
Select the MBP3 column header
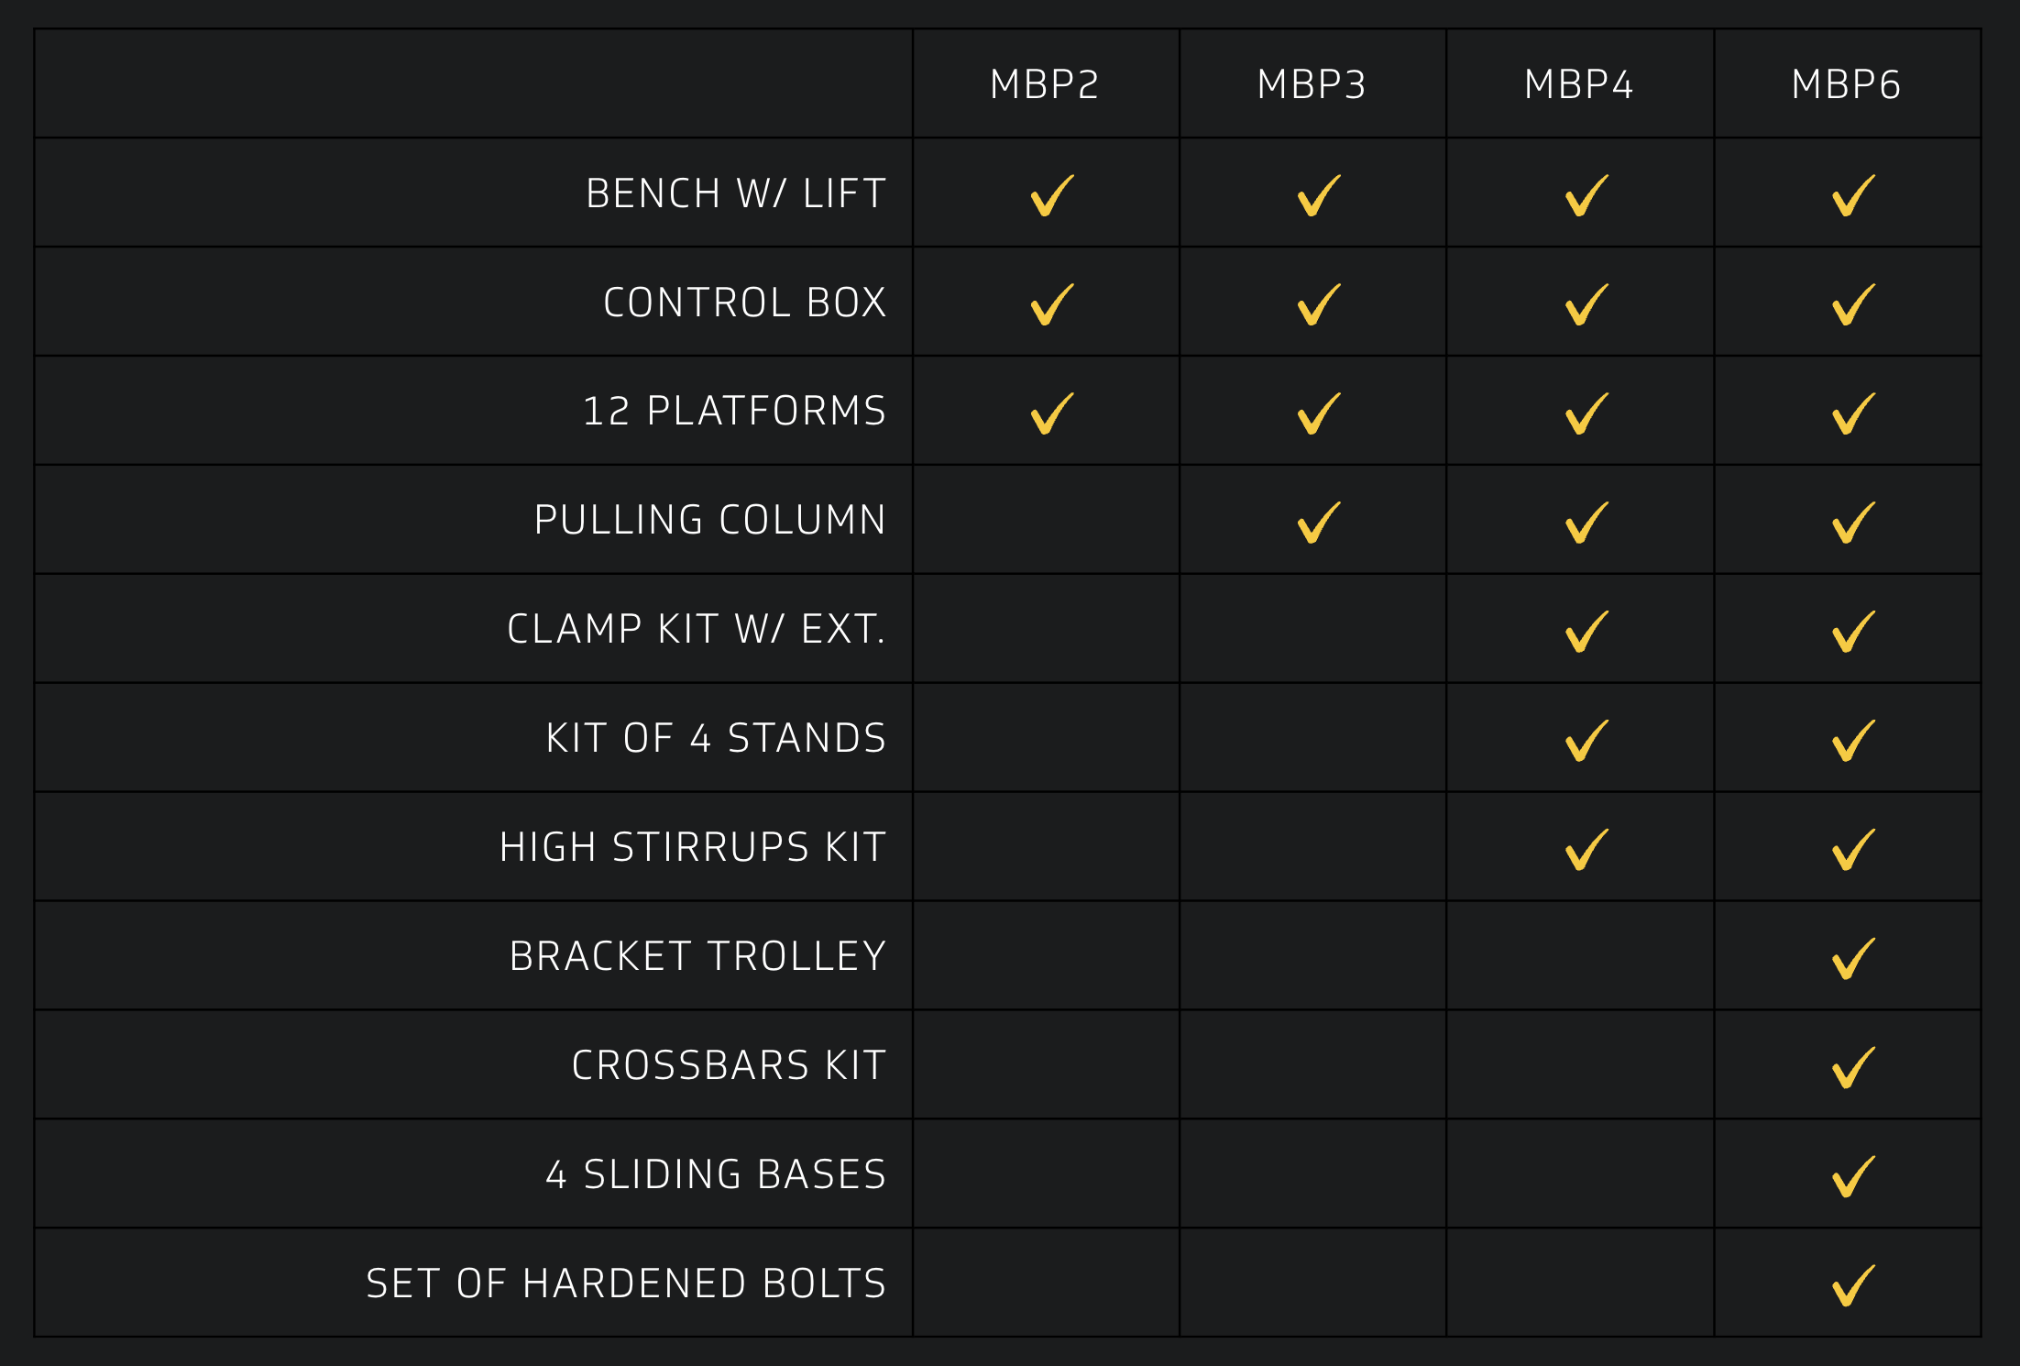click(x=1312, y=84)
